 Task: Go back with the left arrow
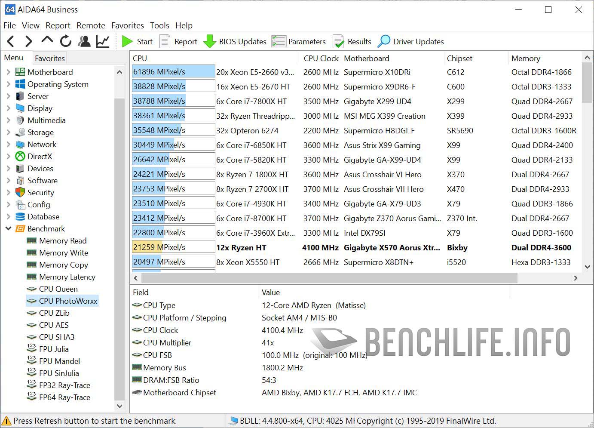11,41
